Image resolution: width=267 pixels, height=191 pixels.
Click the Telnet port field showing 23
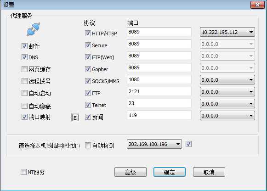coord(159,103)
